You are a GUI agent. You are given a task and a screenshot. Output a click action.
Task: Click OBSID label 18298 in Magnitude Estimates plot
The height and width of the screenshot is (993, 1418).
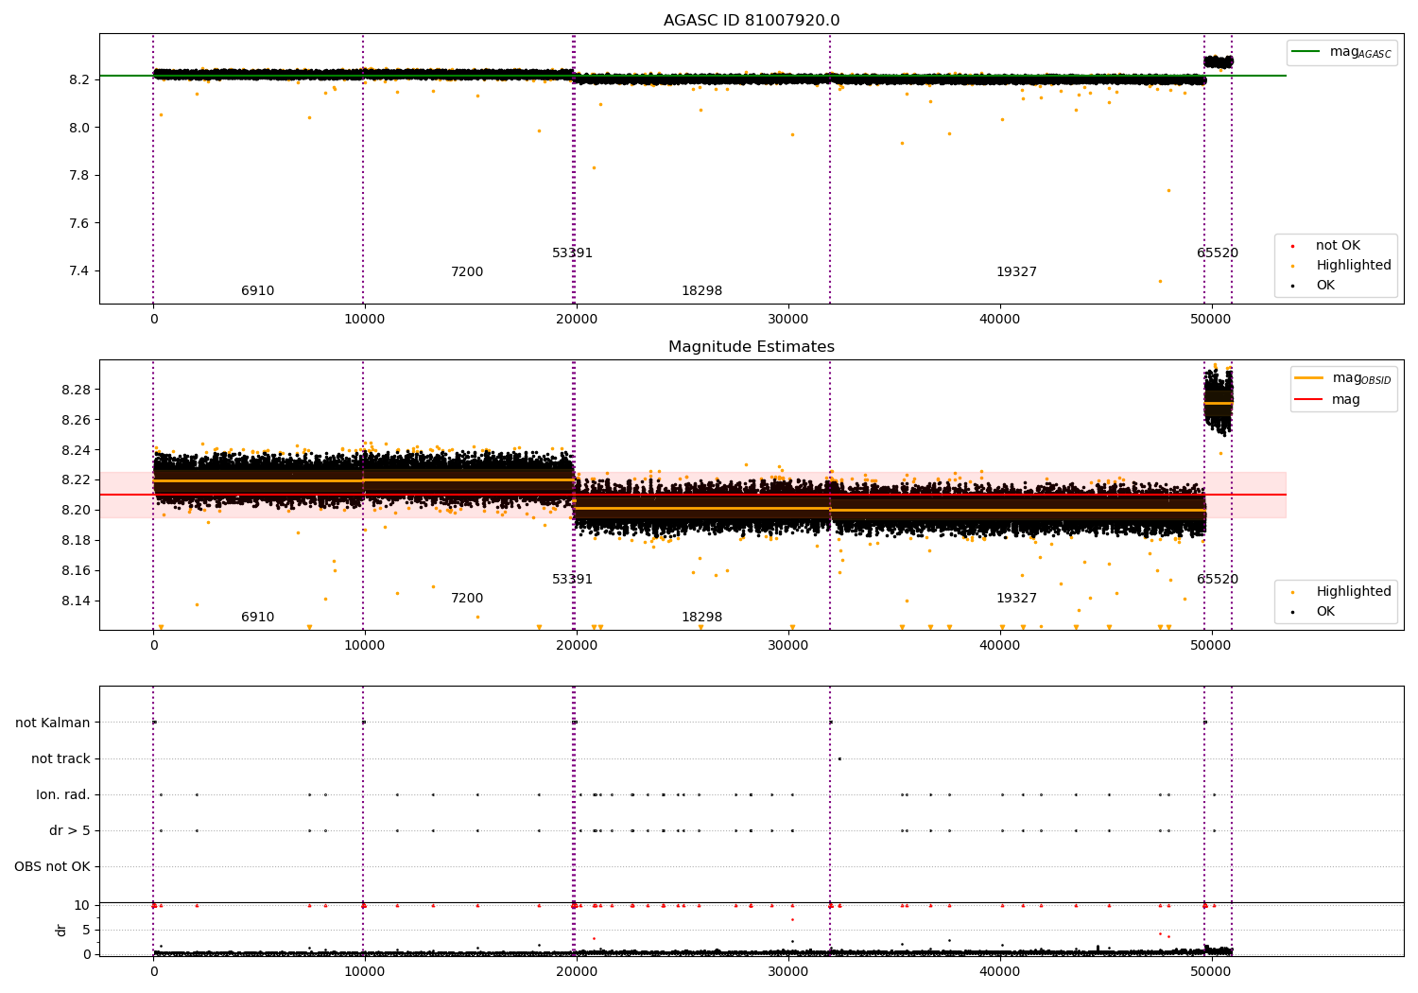tap(701, 618)
